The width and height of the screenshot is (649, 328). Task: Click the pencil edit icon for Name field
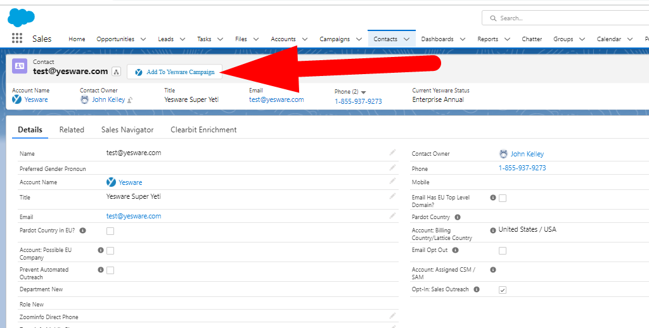point(392,153)
